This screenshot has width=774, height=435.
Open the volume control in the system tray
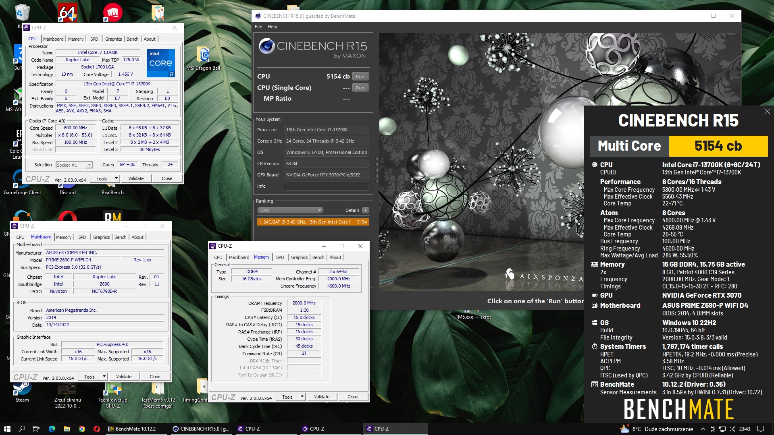732,429
